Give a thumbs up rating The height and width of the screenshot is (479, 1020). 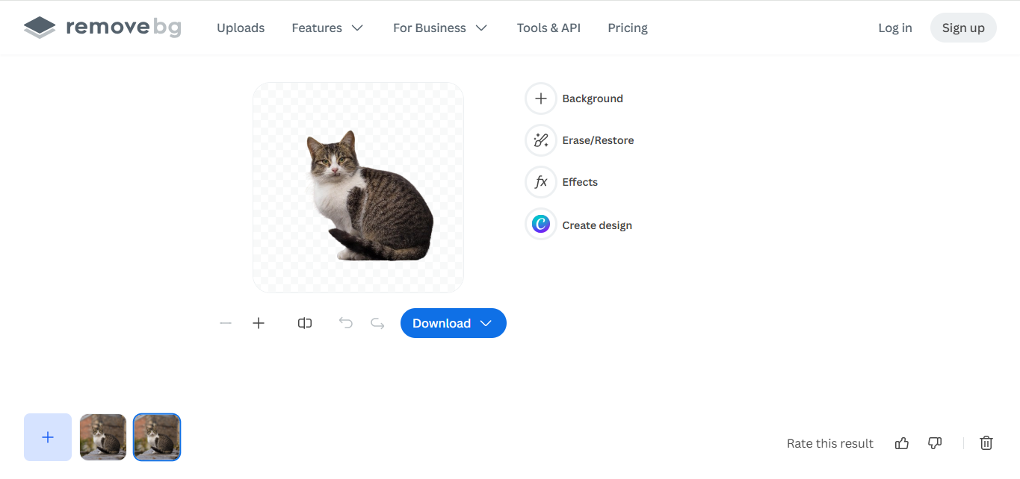(x=901, y=442)
